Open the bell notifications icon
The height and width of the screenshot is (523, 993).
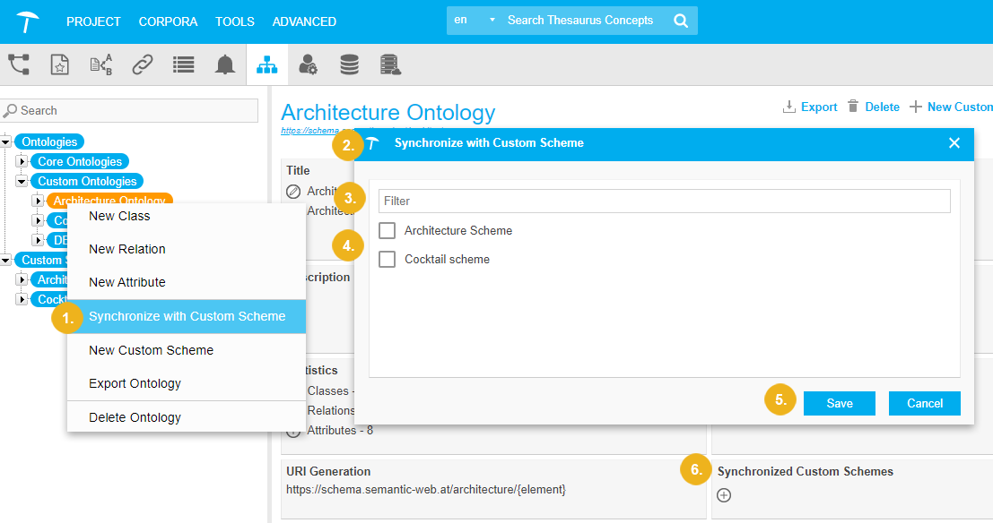[x=224, y=64]
